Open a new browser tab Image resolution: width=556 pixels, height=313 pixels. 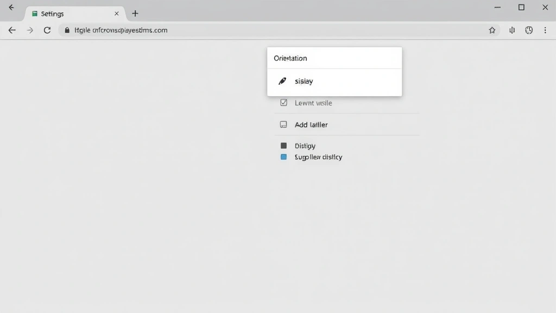point(135,13)
